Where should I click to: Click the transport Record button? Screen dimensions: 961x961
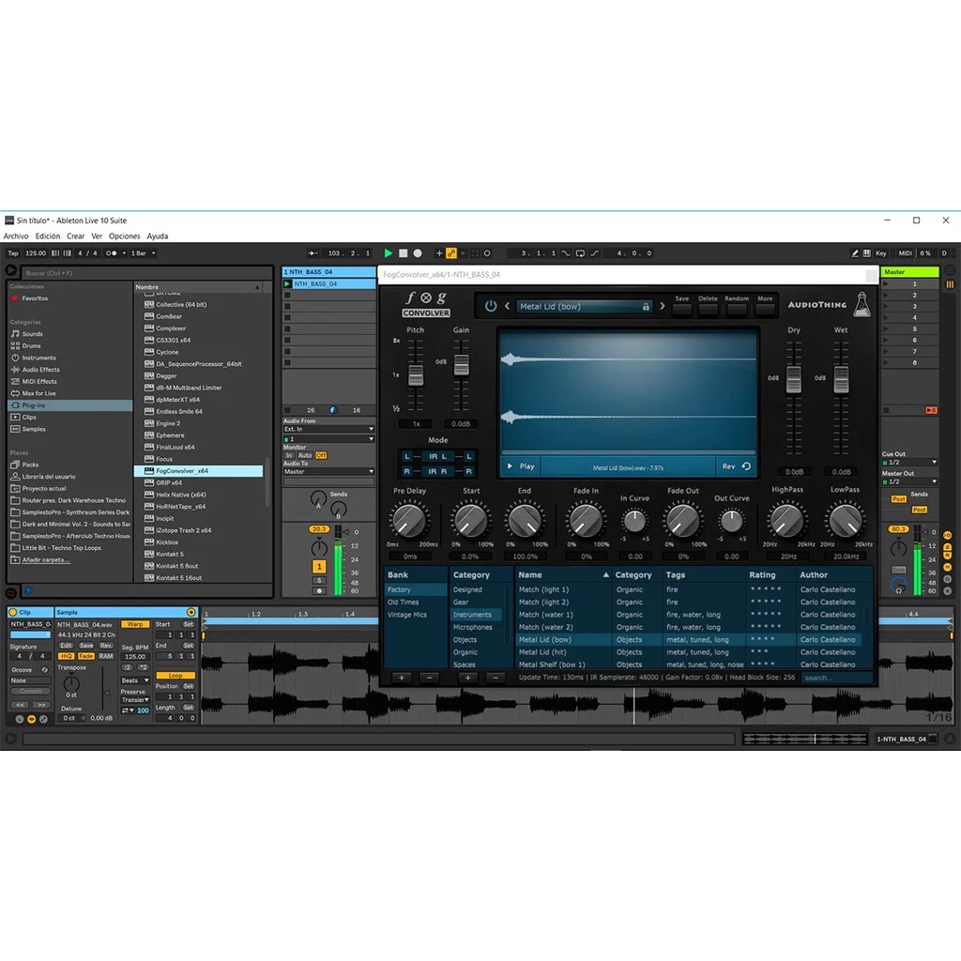(x=418, y=253)
